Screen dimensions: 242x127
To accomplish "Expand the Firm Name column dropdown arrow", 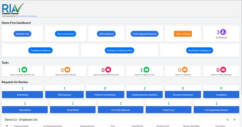I will pyautogui.click(x=234, y=126).
